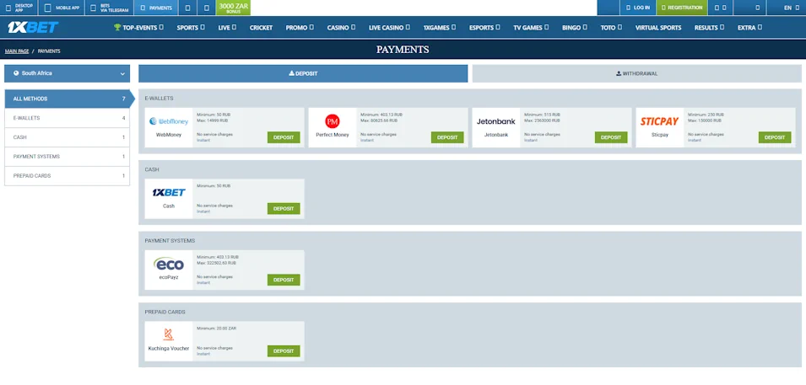The width and height of the screenshot is (806, 385).
Task: Click the Jetonbank logo
Action: [x=496, y=121]
